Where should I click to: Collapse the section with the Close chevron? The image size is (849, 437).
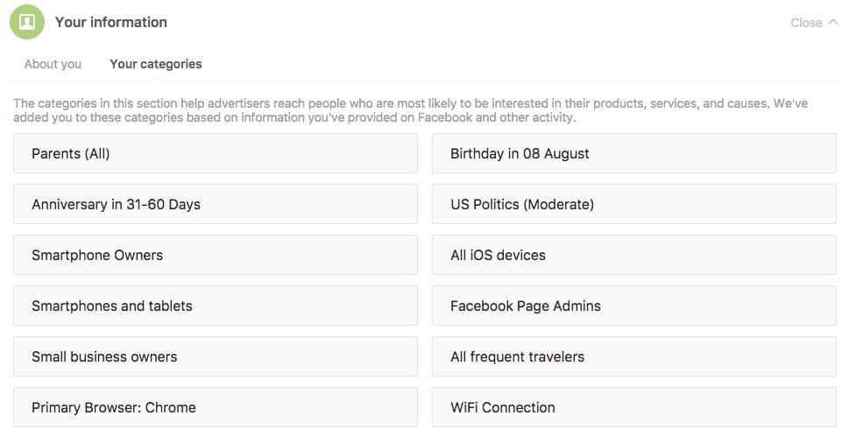tap(832, 22)
